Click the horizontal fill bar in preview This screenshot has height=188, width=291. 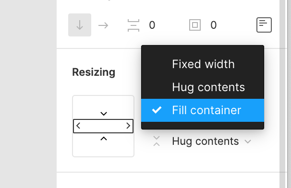point(103,126)
